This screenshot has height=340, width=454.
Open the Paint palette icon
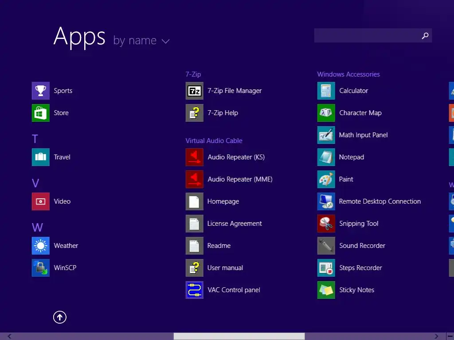click(326, 179)
